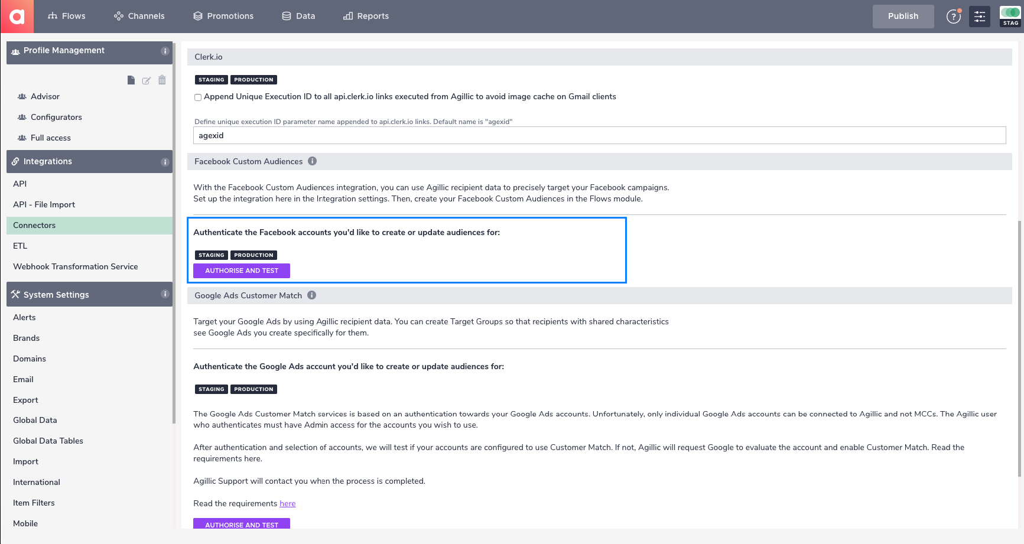
Task: Open the Promotions menu
Action: click(223, 16)
